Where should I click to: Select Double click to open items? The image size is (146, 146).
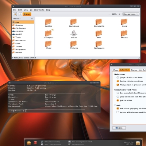(118, 81)
